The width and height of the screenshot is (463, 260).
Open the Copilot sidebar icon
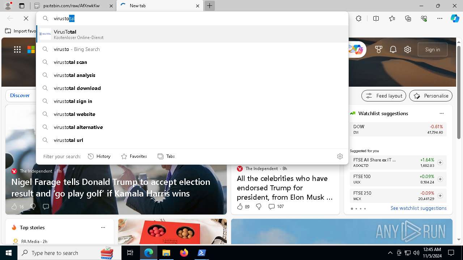(455, 18)
